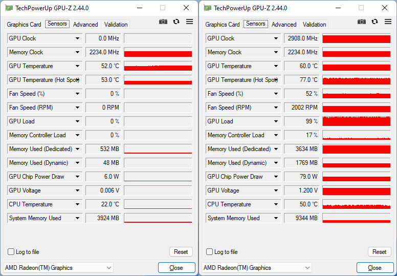Click 52 % fan speed value
The height and width of the screenshot is (276, 397).
click(302, 94)
